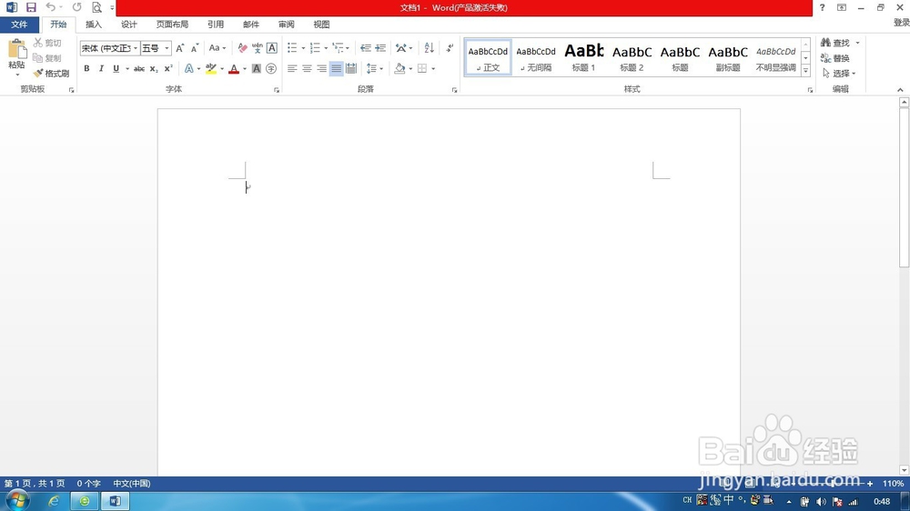The height and width of the screenshot is (511, 910).
Task: Click the Redo icon in title bar
Action: point(76,7)
